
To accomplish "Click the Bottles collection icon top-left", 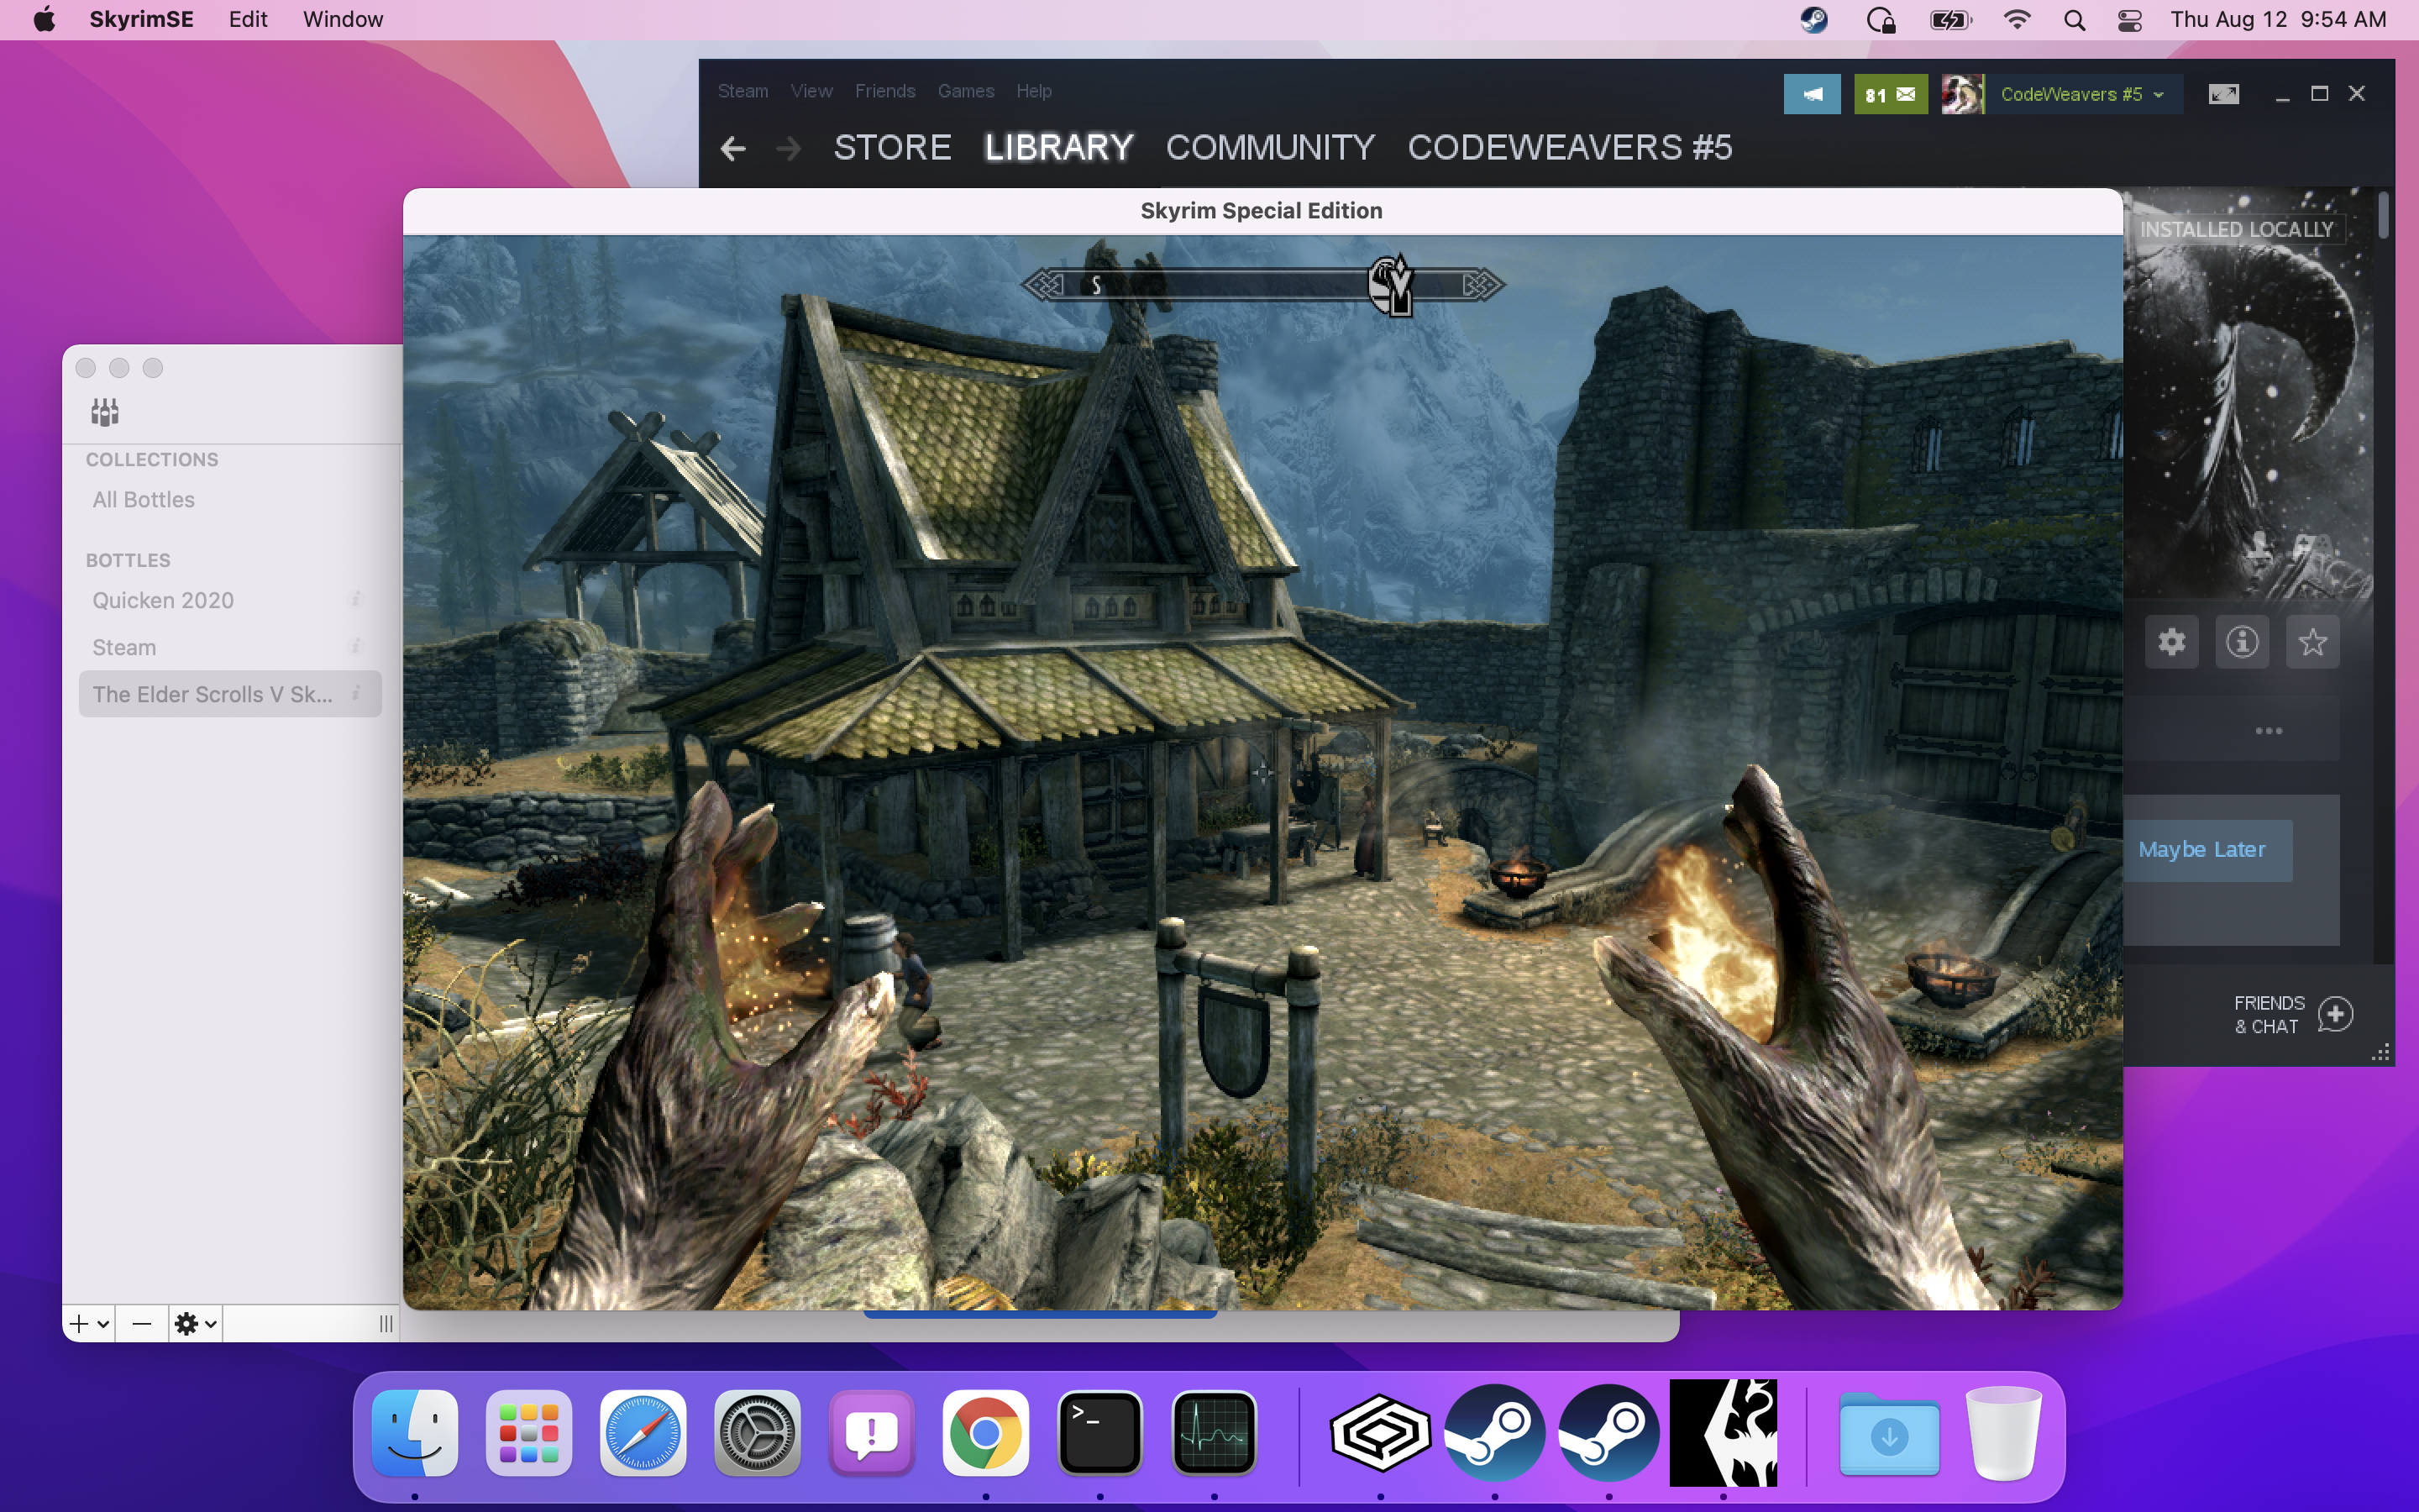I will point(106,411).
